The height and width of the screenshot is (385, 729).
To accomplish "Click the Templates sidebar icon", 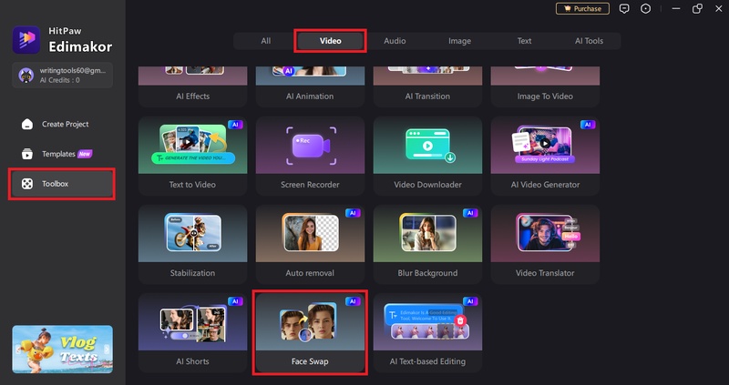I will [x=27, y=154].
